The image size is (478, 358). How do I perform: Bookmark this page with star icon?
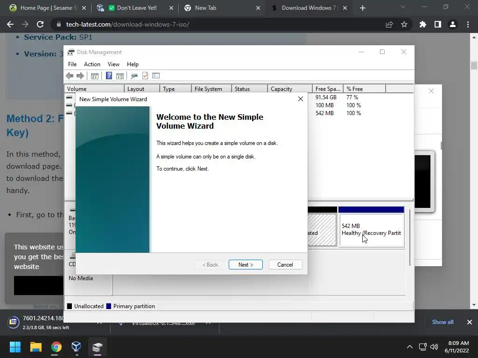pos(404,24)
